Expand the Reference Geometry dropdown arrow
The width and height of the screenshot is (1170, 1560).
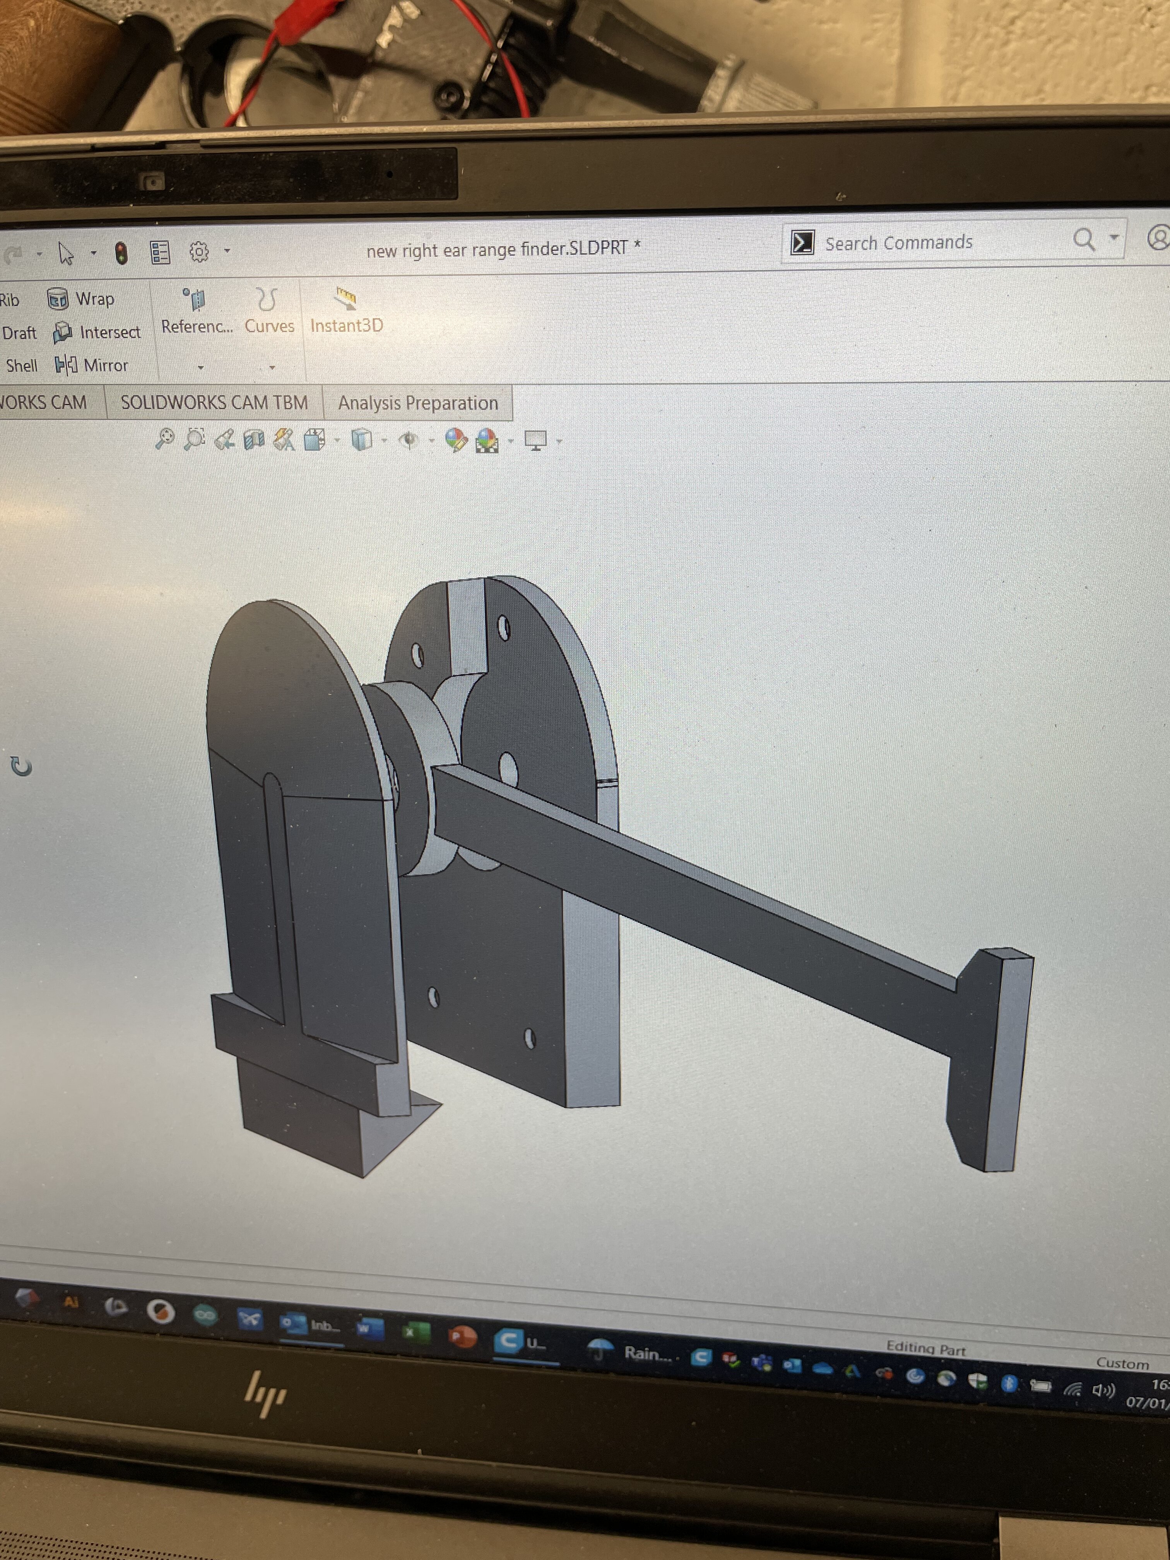(201, 368)
